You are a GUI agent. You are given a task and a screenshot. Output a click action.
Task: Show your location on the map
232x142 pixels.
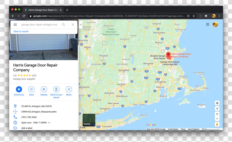pos(217,108)
